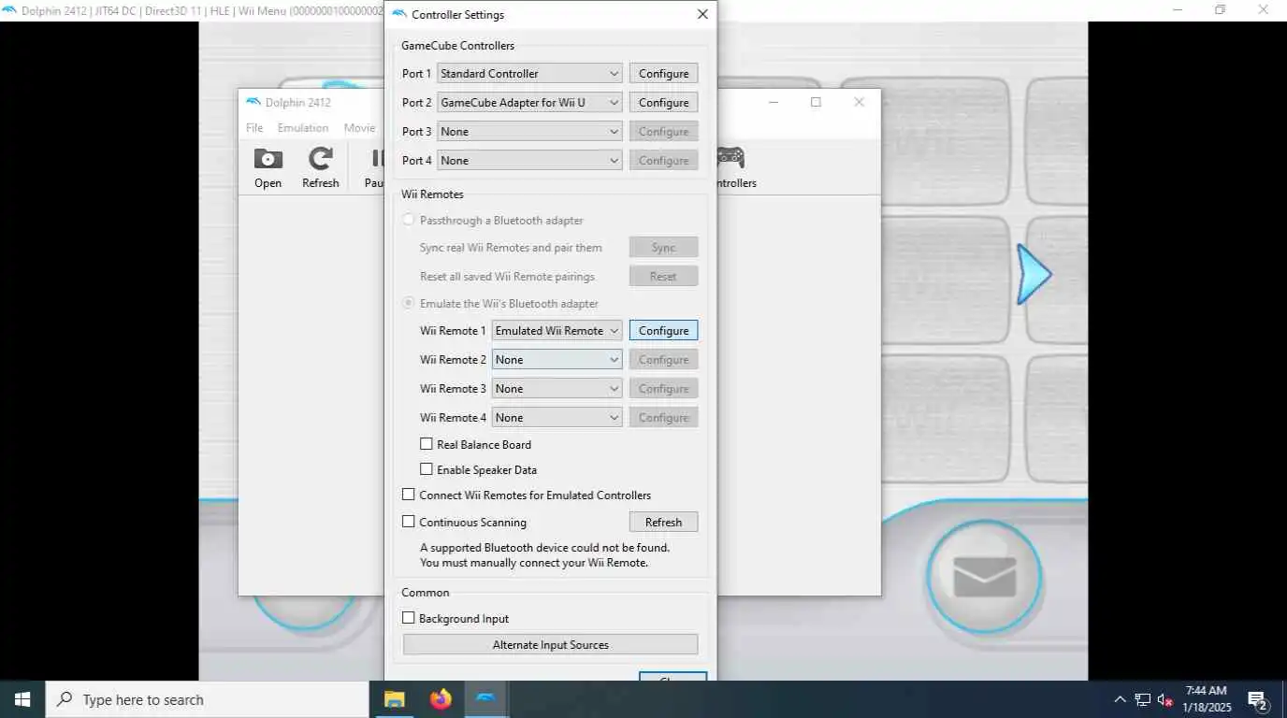Viewport: 1287px width, 718px height.
Task: Click Refresh next to Continuous Scanning
Action: tap(663, 522)
